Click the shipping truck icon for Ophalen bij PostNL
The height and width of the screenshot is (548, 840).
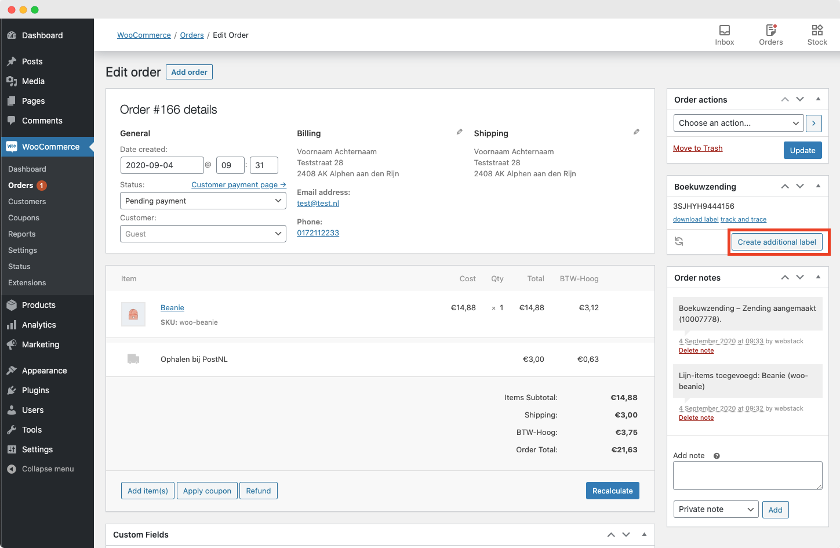pos(133,359)
